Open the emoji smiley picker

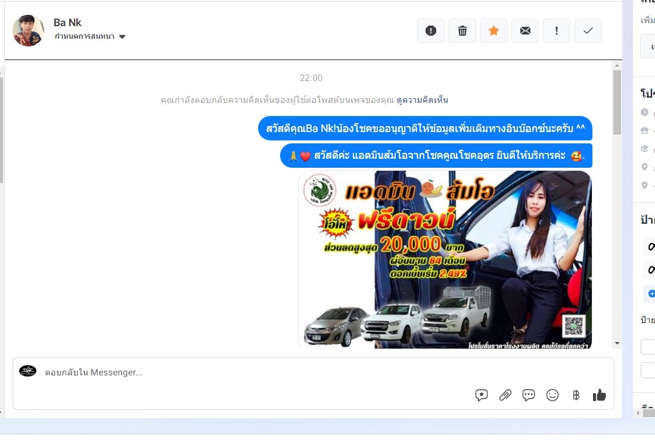click(x=552, y=395)
